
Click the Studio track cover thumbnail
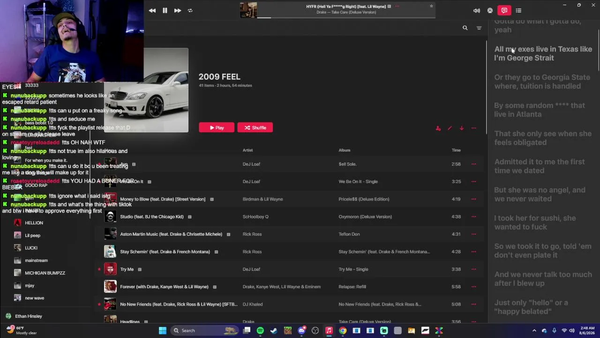click(x=110, y=216)
